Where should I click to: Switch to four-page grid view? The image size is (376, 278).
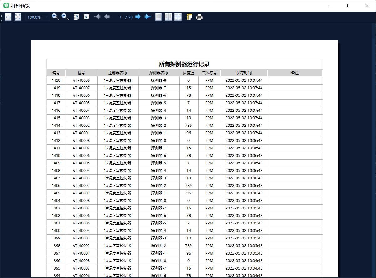point(178,17)
